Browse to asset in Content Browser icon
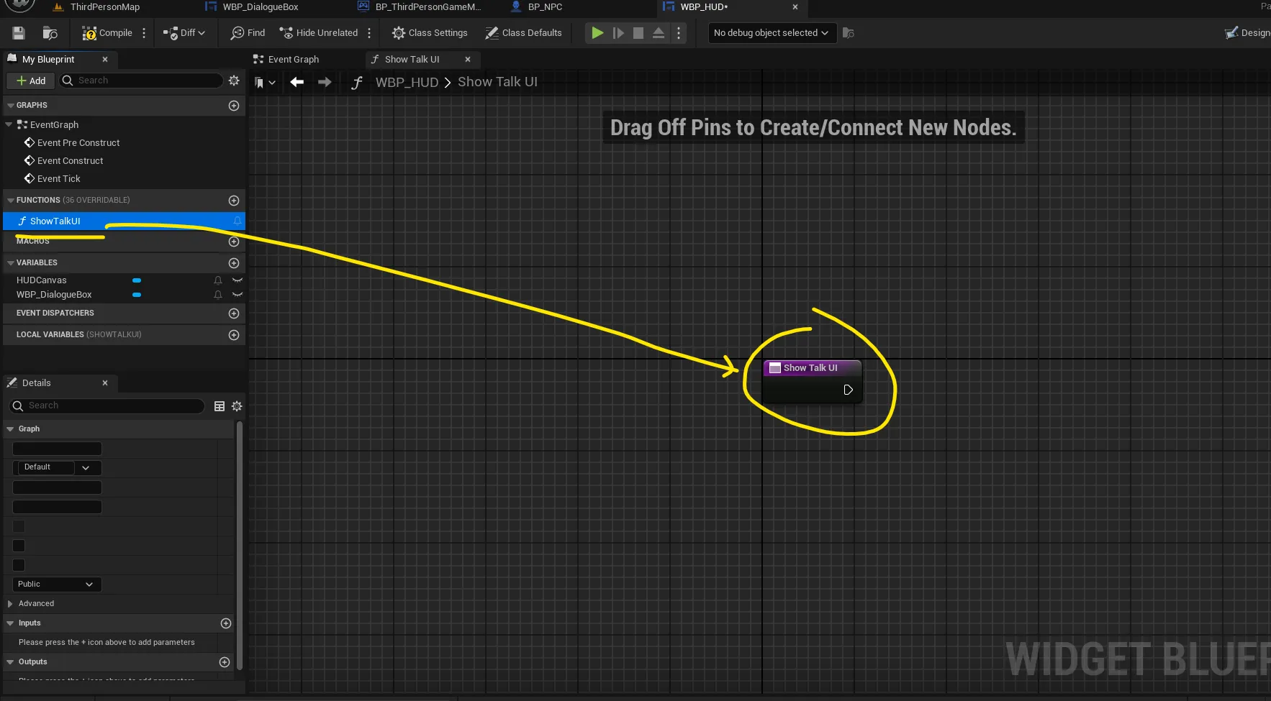Screen dimensions: 1271x701 (50, 33)
